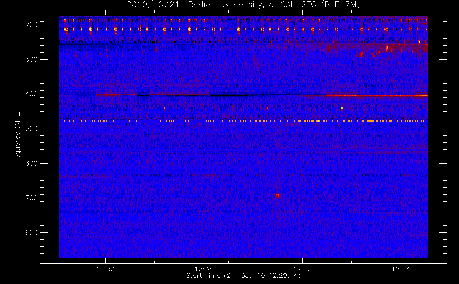The height and width of the screenshot is (284, 459).
Task: Click the 600 frequency tick label
Action: pos(31,163)
